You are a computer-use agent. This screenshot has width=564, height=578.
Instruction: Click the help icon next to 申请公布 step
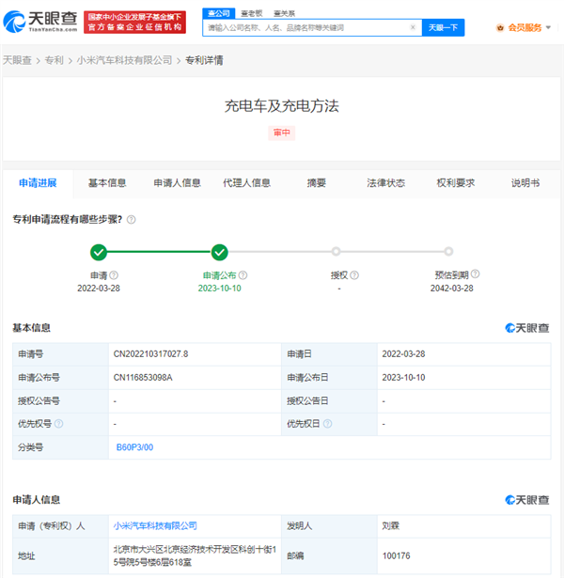click(243, 275)
